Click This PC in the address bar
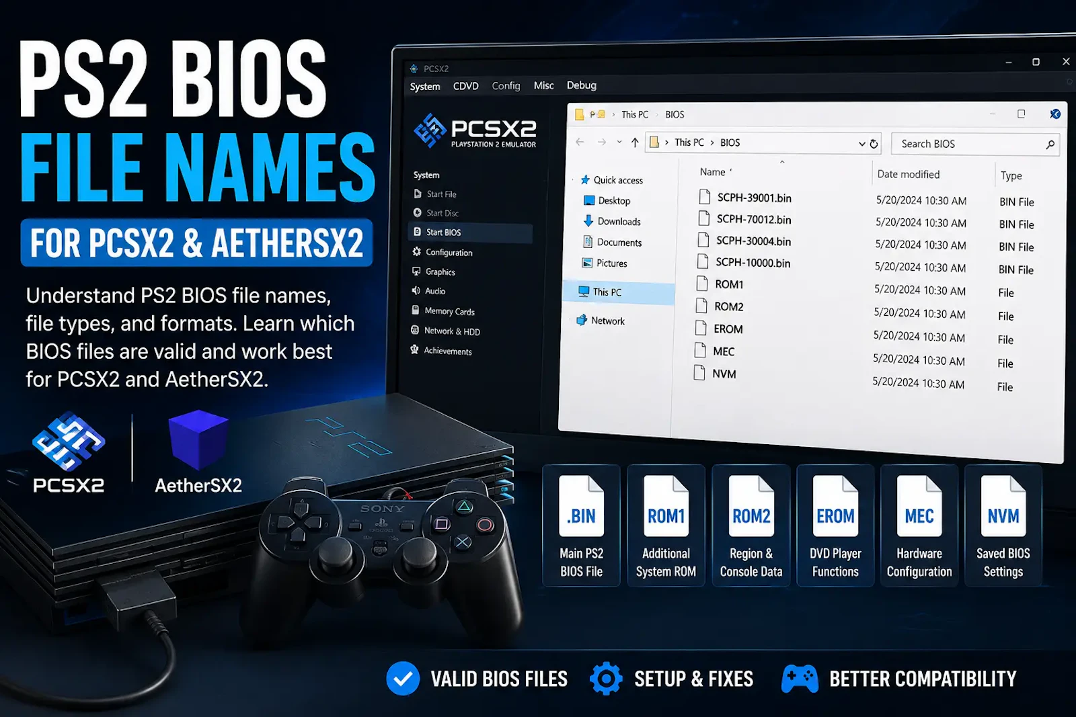Screen dimensions: 1076x717 coord(689,142)
